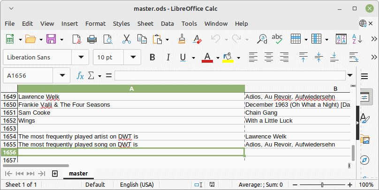Zoom out with the minus button
Screen dimensions: 379x190
[295, 185]
